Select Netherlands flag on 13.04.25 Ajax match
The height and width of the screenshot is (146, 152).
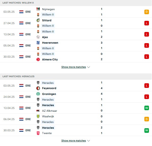(x=21, y=34)
